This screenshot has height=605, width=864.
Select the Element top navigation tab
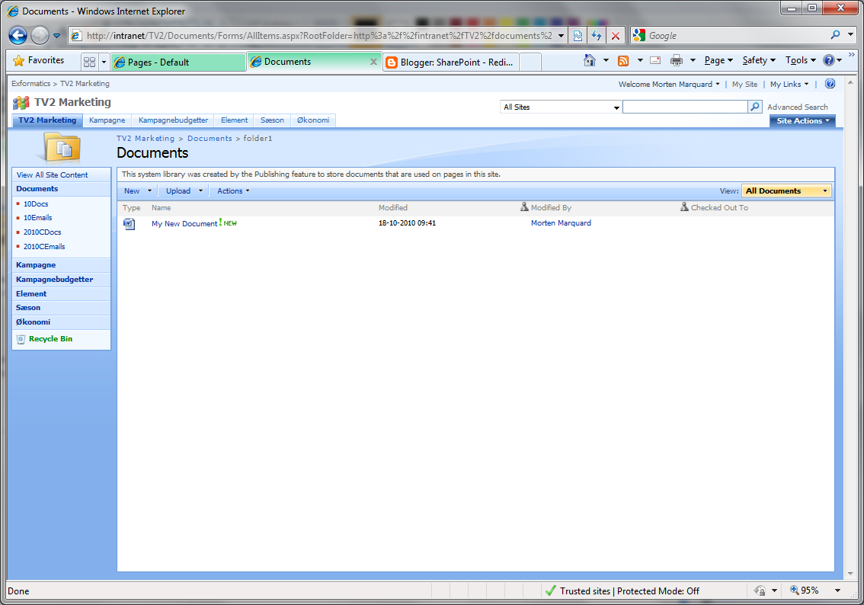pyautogui.click(x=234, y=120)
